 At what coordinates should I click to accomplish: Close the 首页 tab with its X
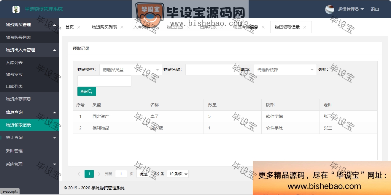[x=79, y=27]
